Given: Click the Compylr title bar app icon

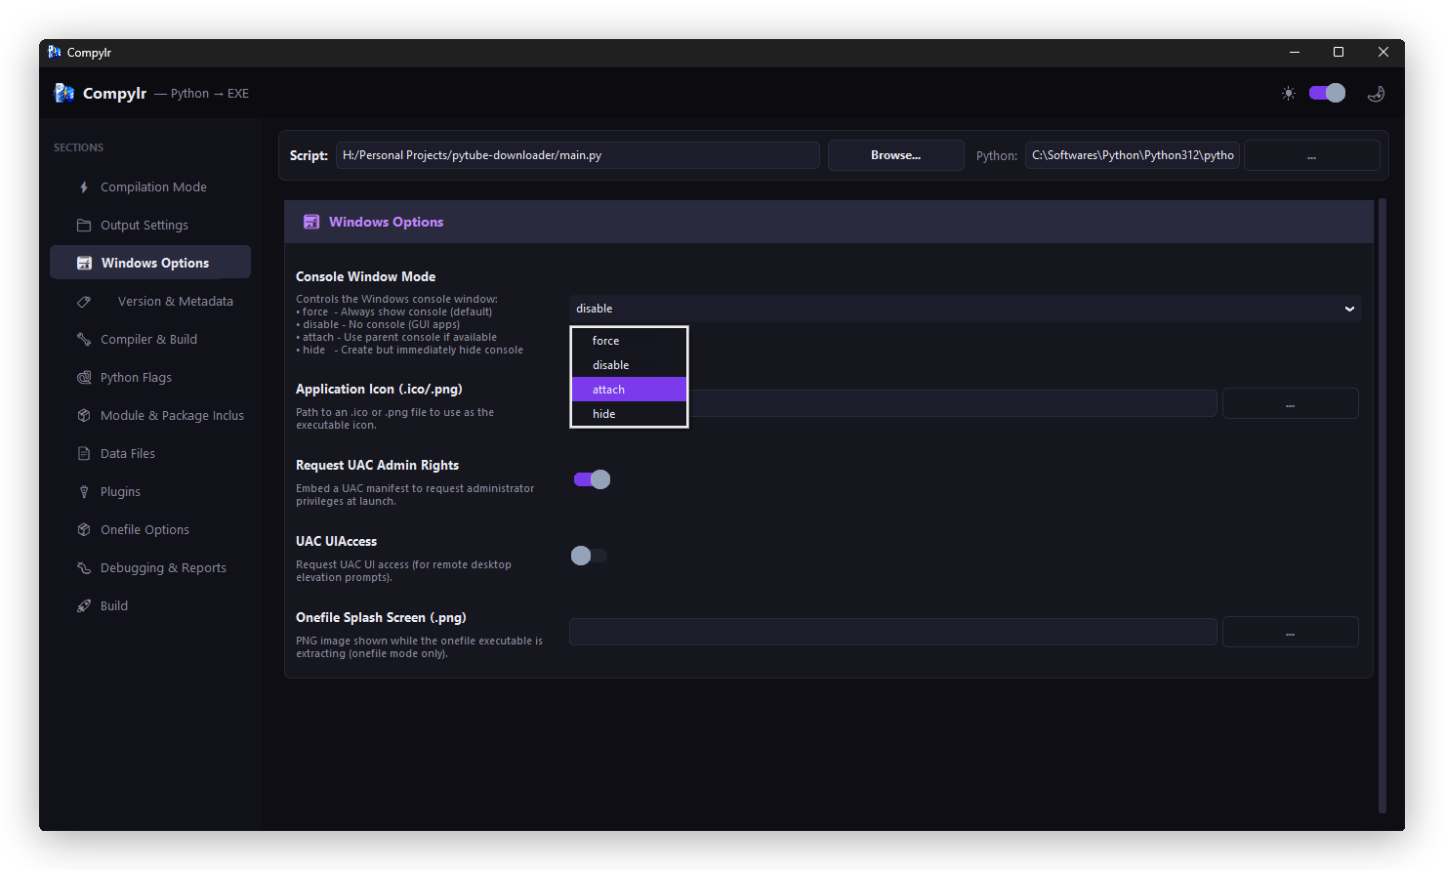Looking at the screenshot, I should coord(55,53).
